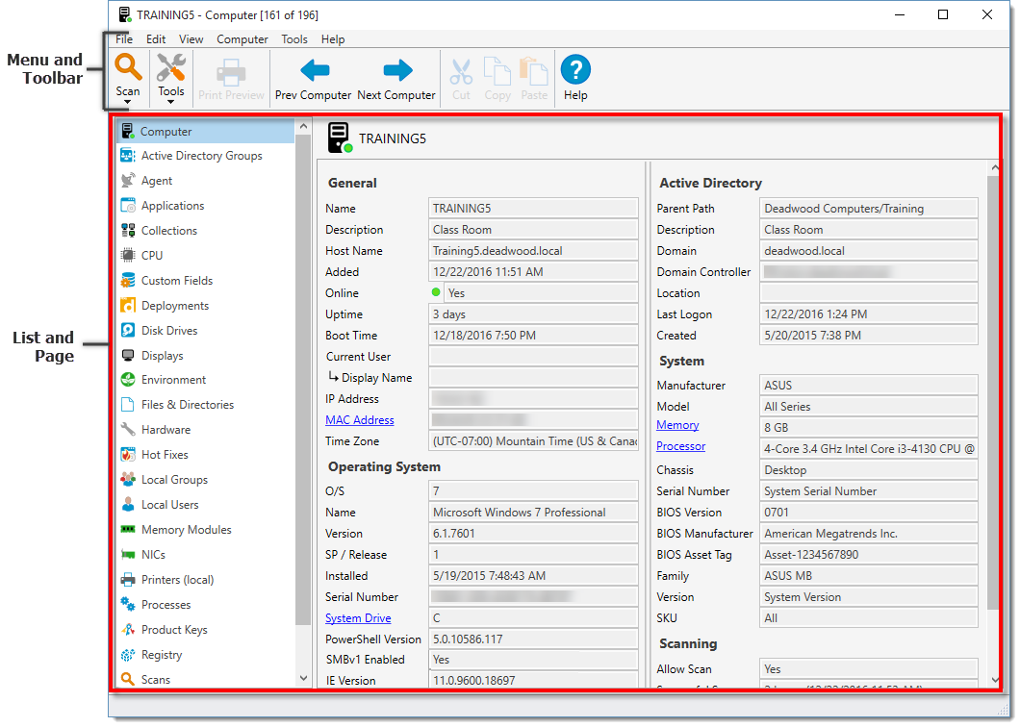Click the BIOS Asset Tag field value
This screenshot has width=1020, height=727.
tap(869, 555)
